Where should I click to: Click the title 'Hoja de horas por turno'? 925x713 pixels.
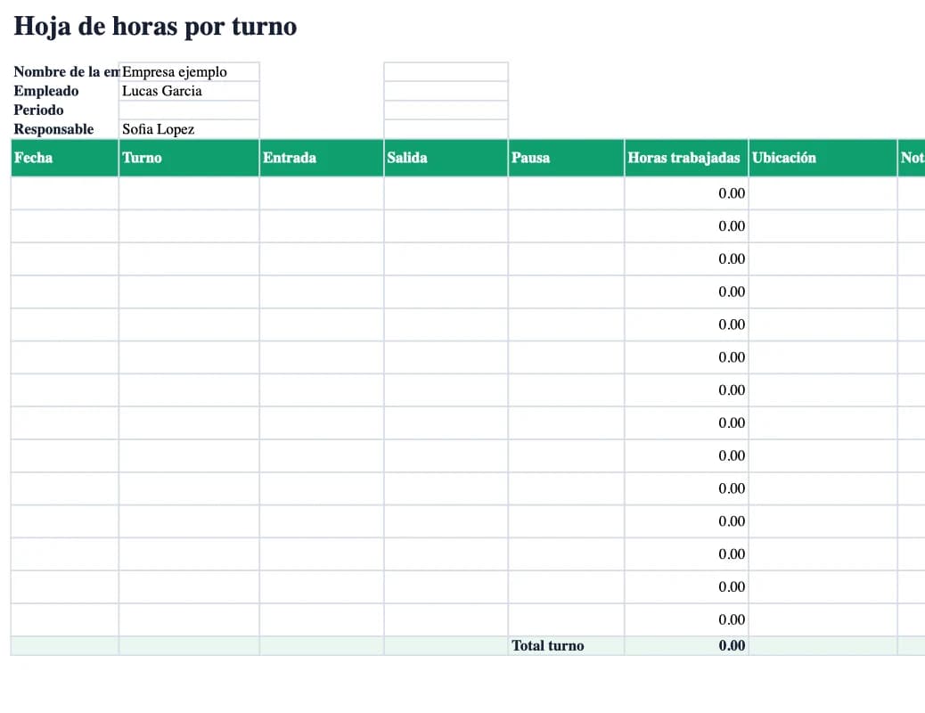(155, 27)
